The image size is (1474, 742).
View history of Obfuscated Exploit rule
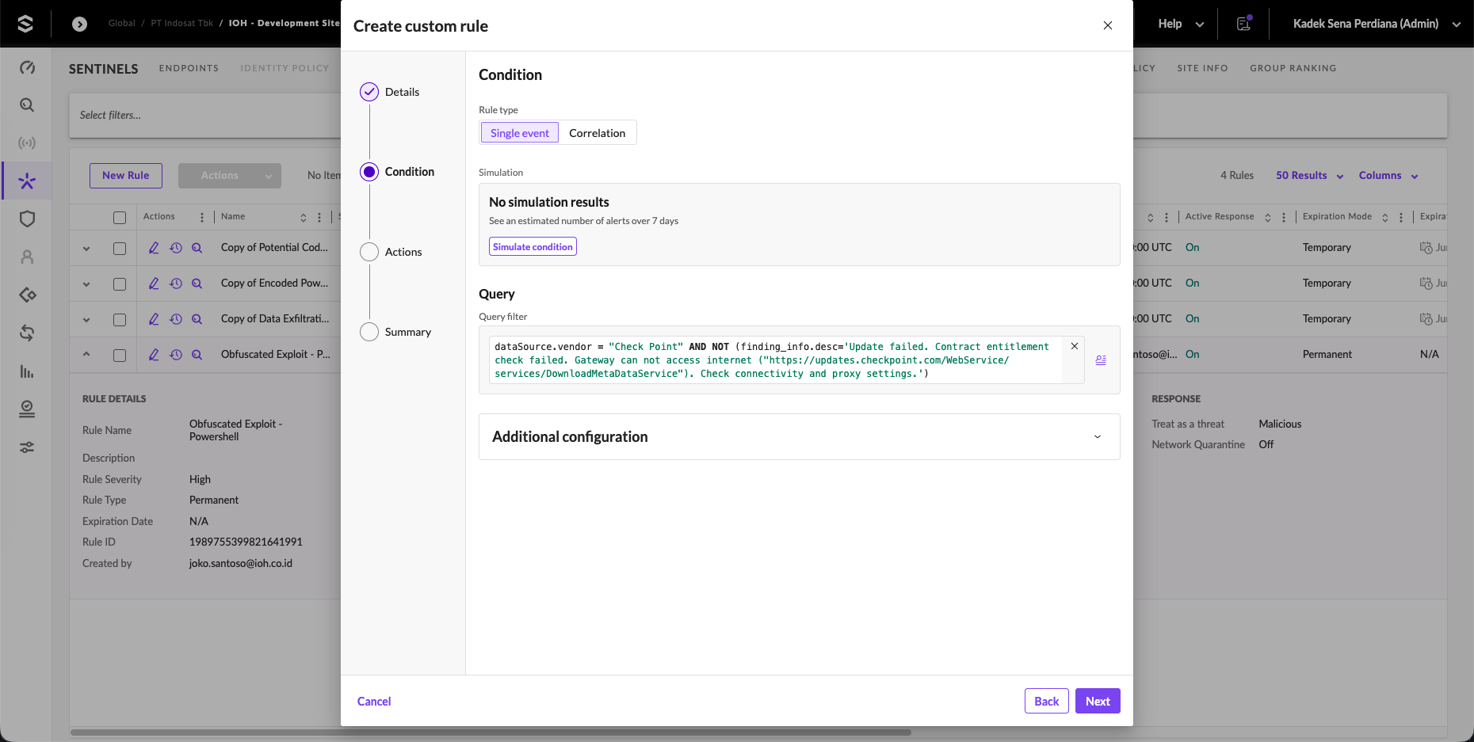pyautogui.click(x=176, y=355)
